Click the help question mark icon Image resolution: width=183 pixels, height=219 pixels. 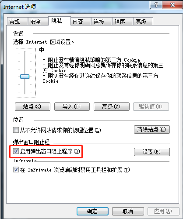156,5
